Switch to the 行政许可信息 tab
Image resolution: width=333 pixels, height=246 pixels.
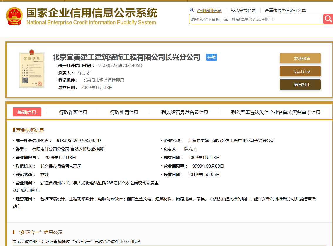[73, 112]
